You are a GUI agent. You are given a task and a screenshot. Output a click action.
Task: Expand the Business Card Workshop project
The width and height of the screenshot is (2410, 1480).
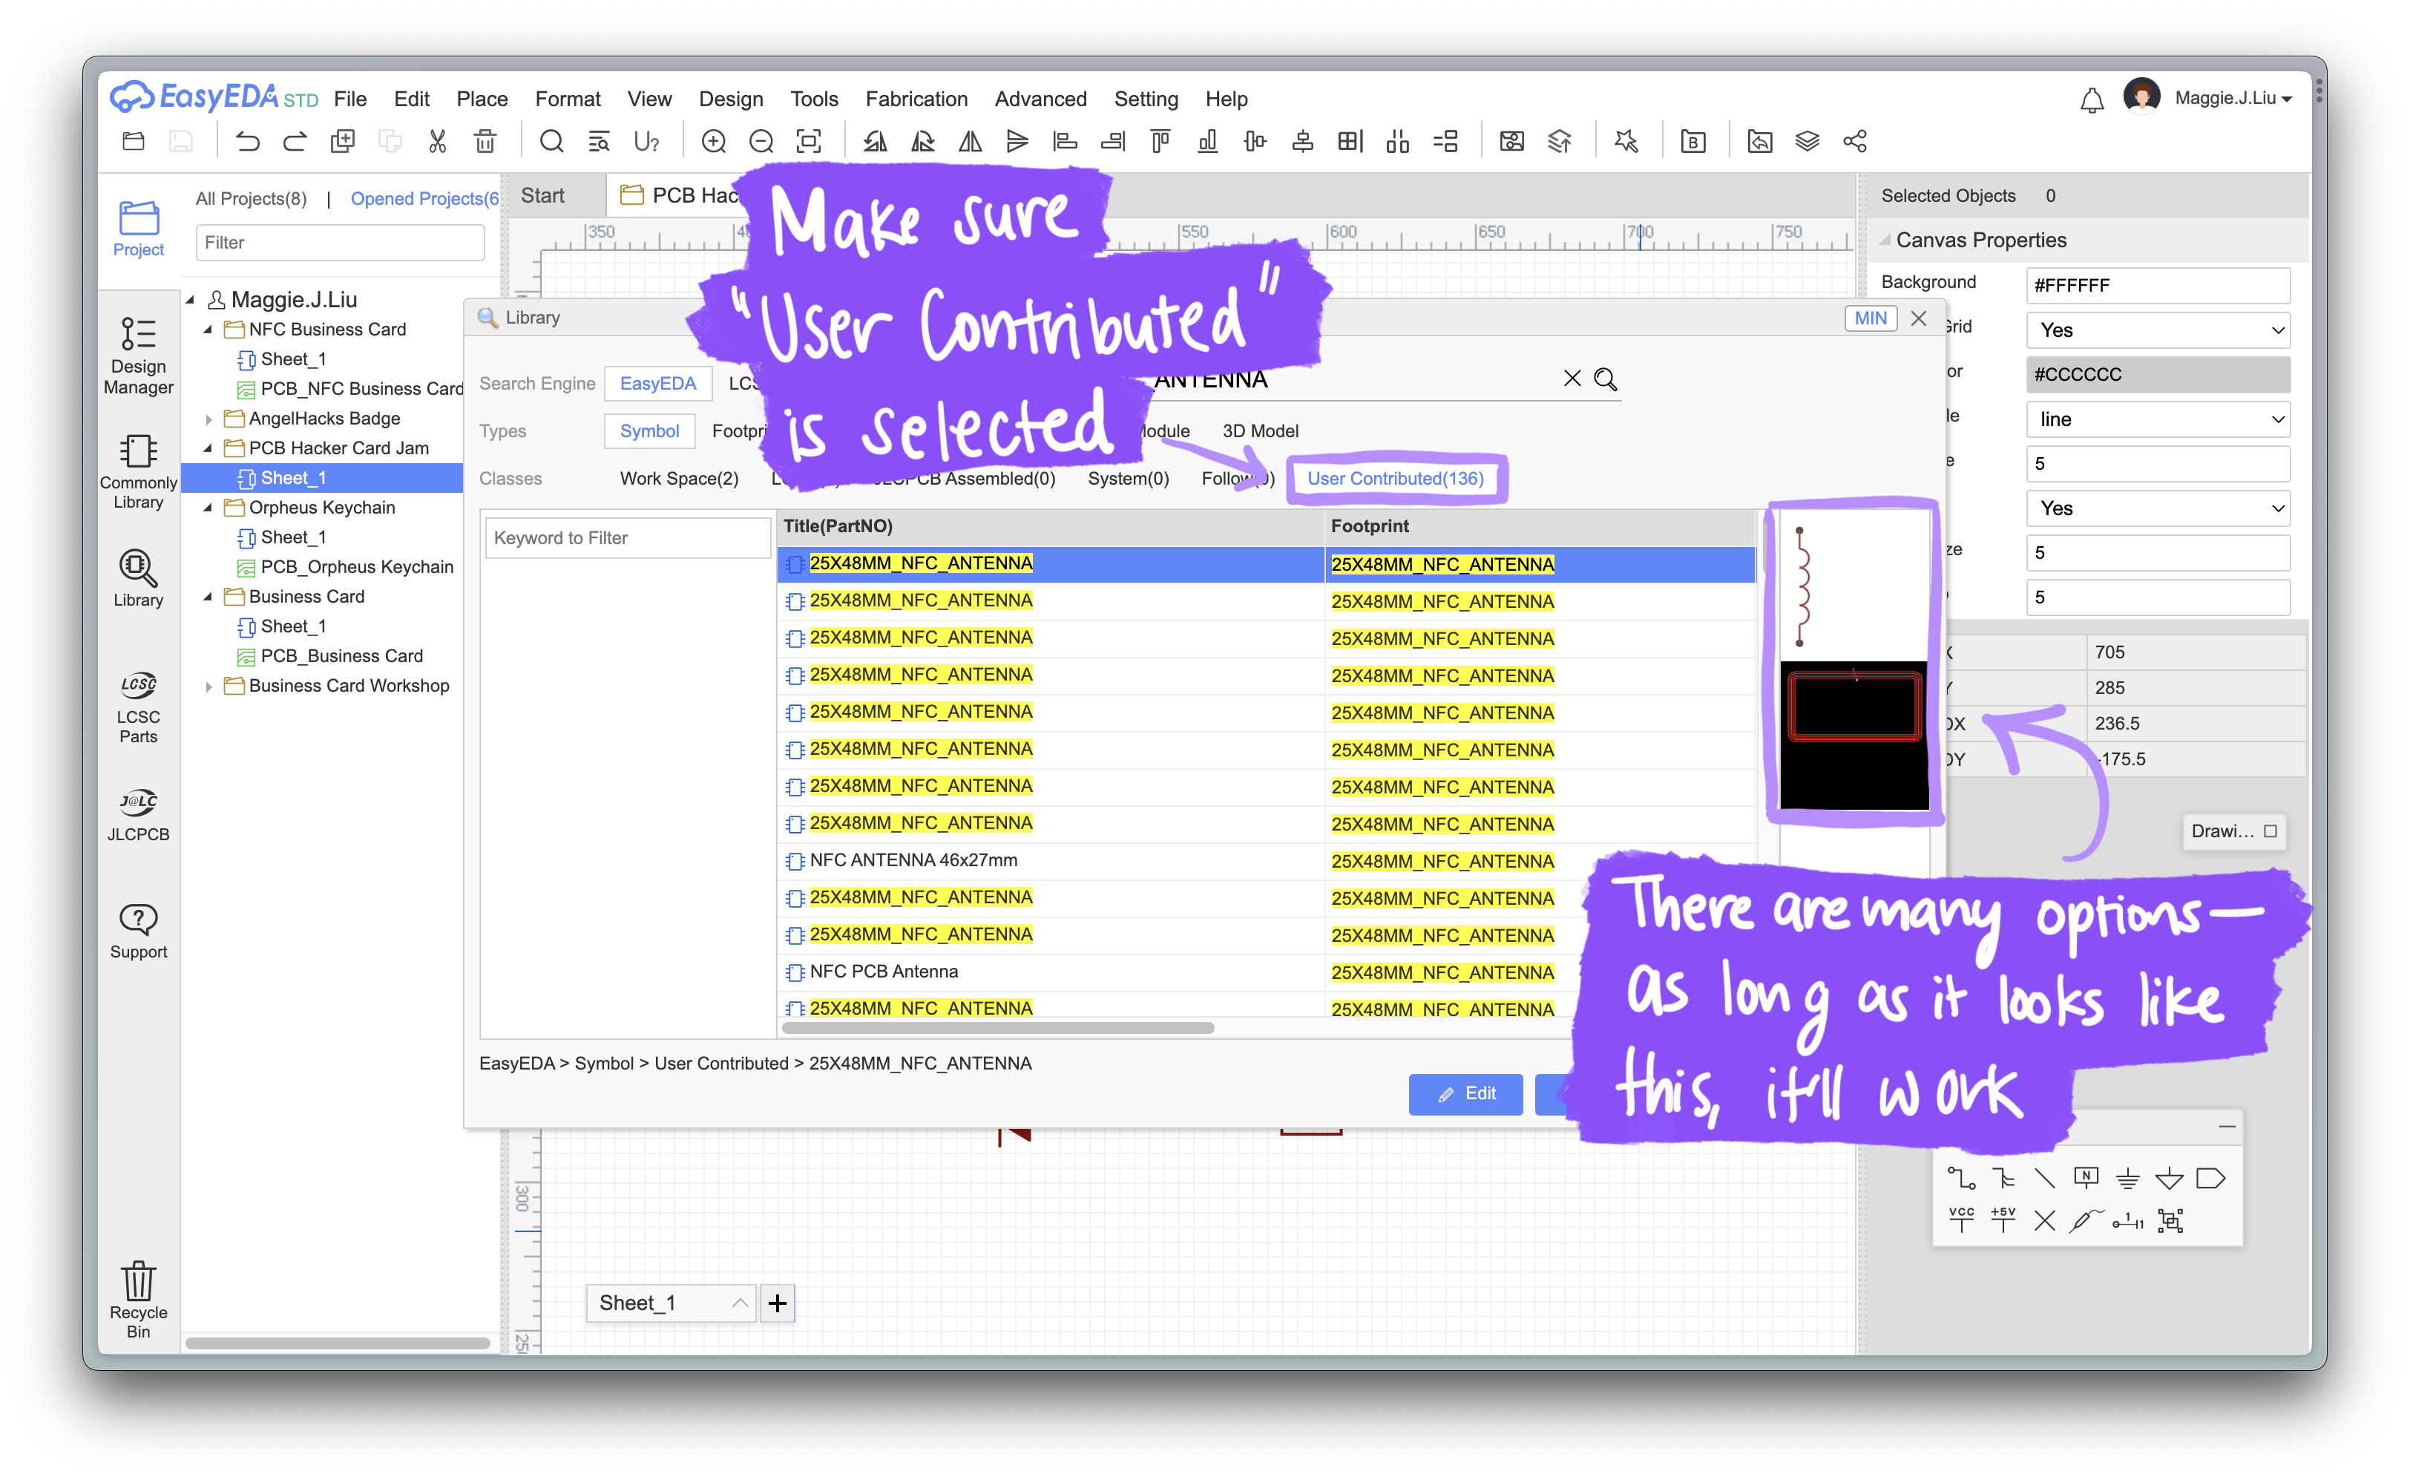208,686
